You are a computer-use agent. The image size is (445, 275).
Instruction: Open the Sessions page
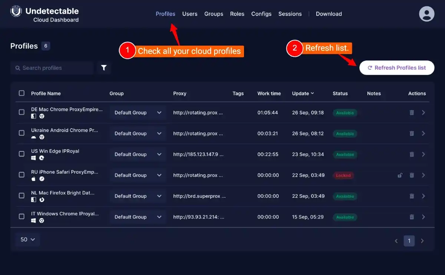pos(290,14)
